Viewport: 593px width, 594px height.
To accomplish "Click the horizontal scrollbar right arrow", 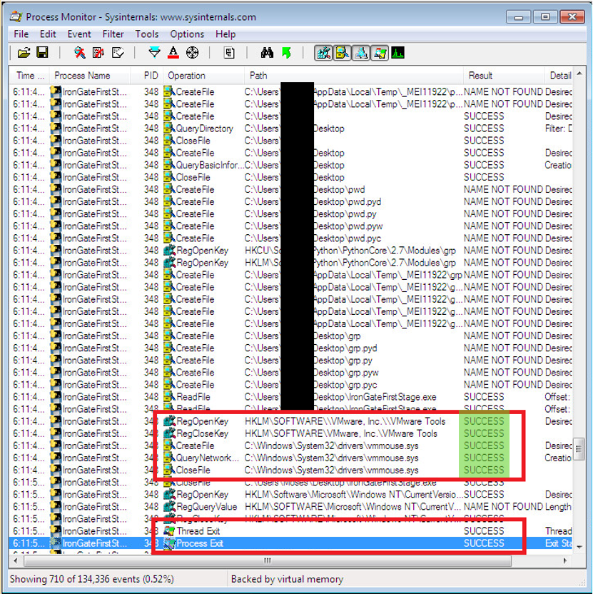I will pyautogui.click(x=565, y=560).
